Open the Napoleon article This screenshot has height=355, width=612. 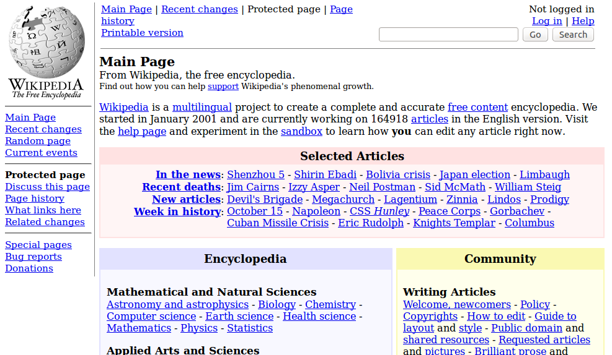pos(316,212)
